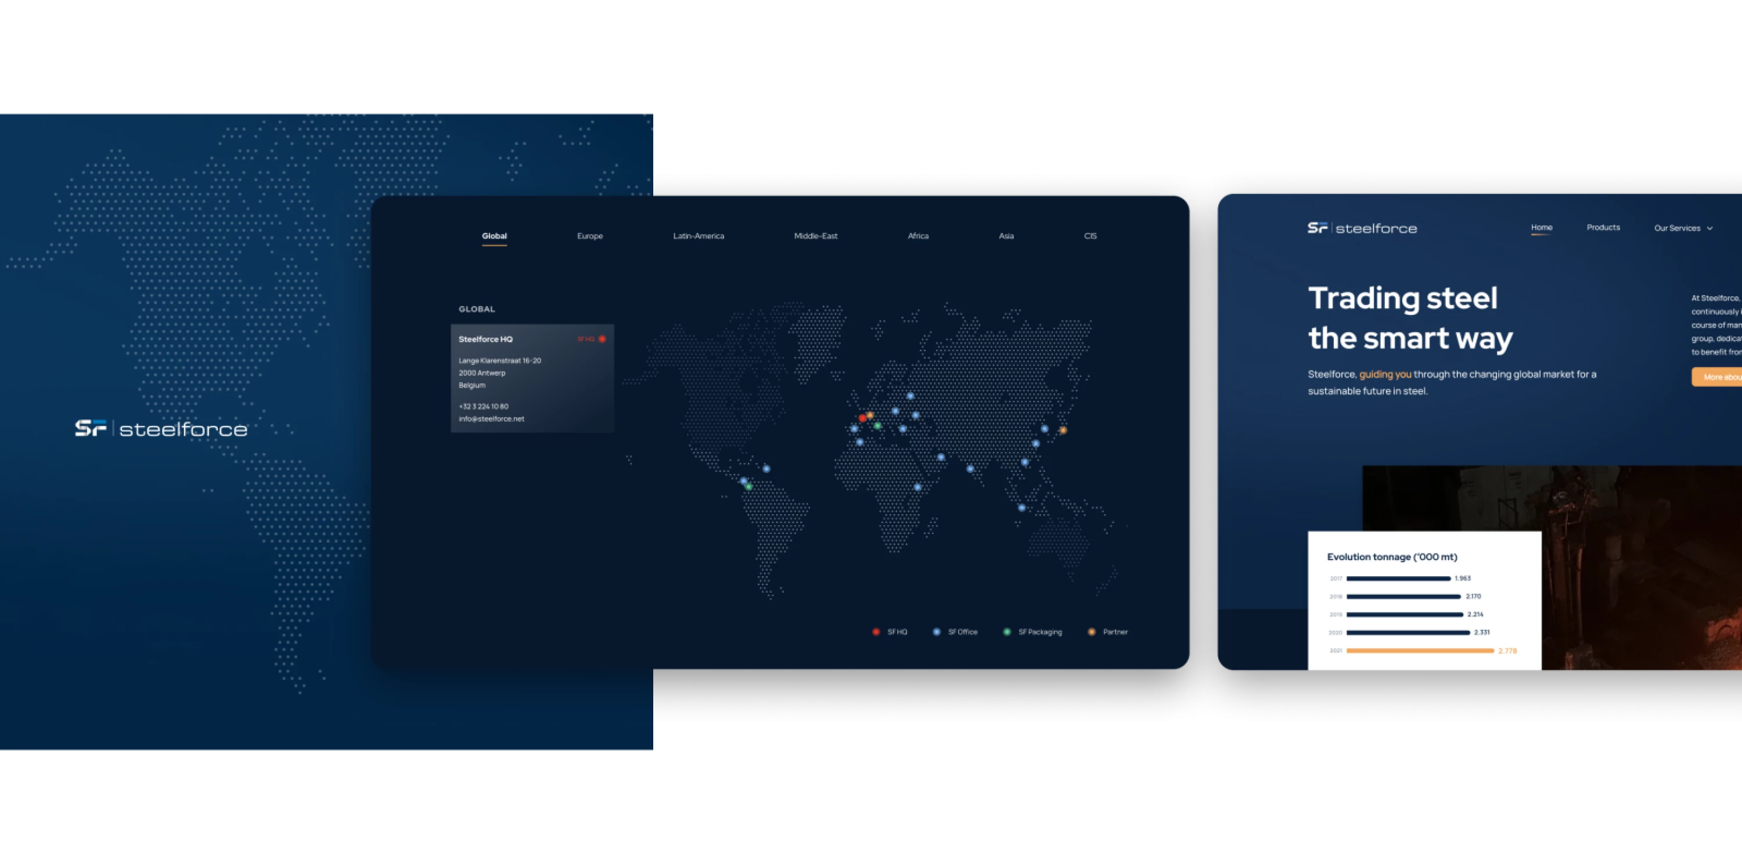1742x865 pixels.
Task: Show the Africa region tab
Action: coord(919,236)
